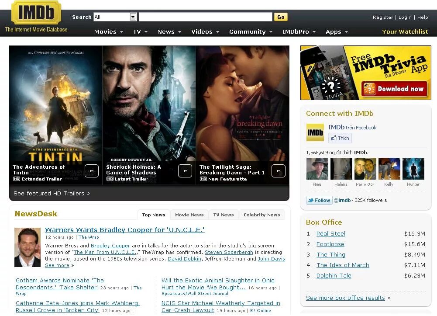437x316 pixels.
Task: Switch to the TV News tab
Action: pos(224,215)
